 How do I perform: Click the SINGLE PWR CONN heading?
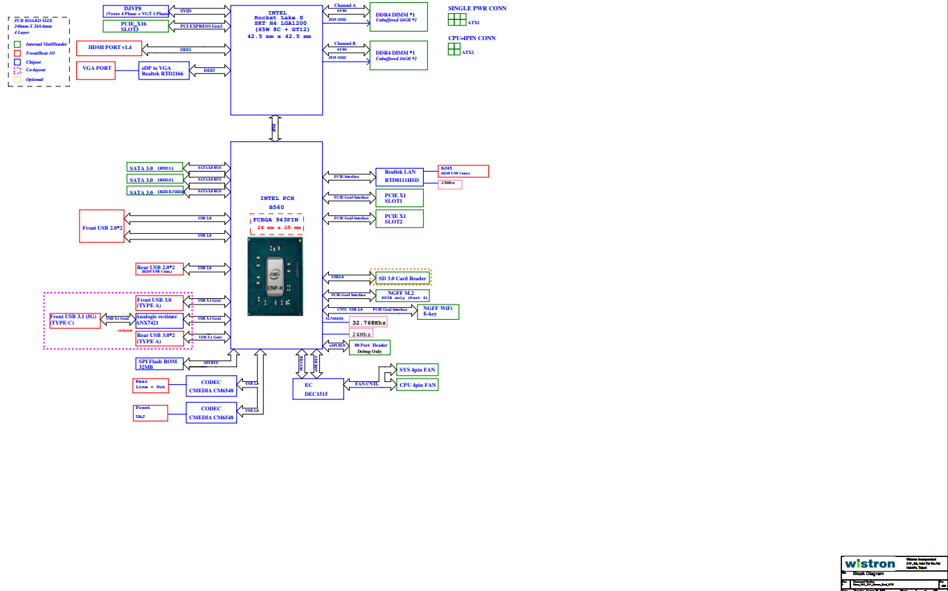(x=477, y=8)
